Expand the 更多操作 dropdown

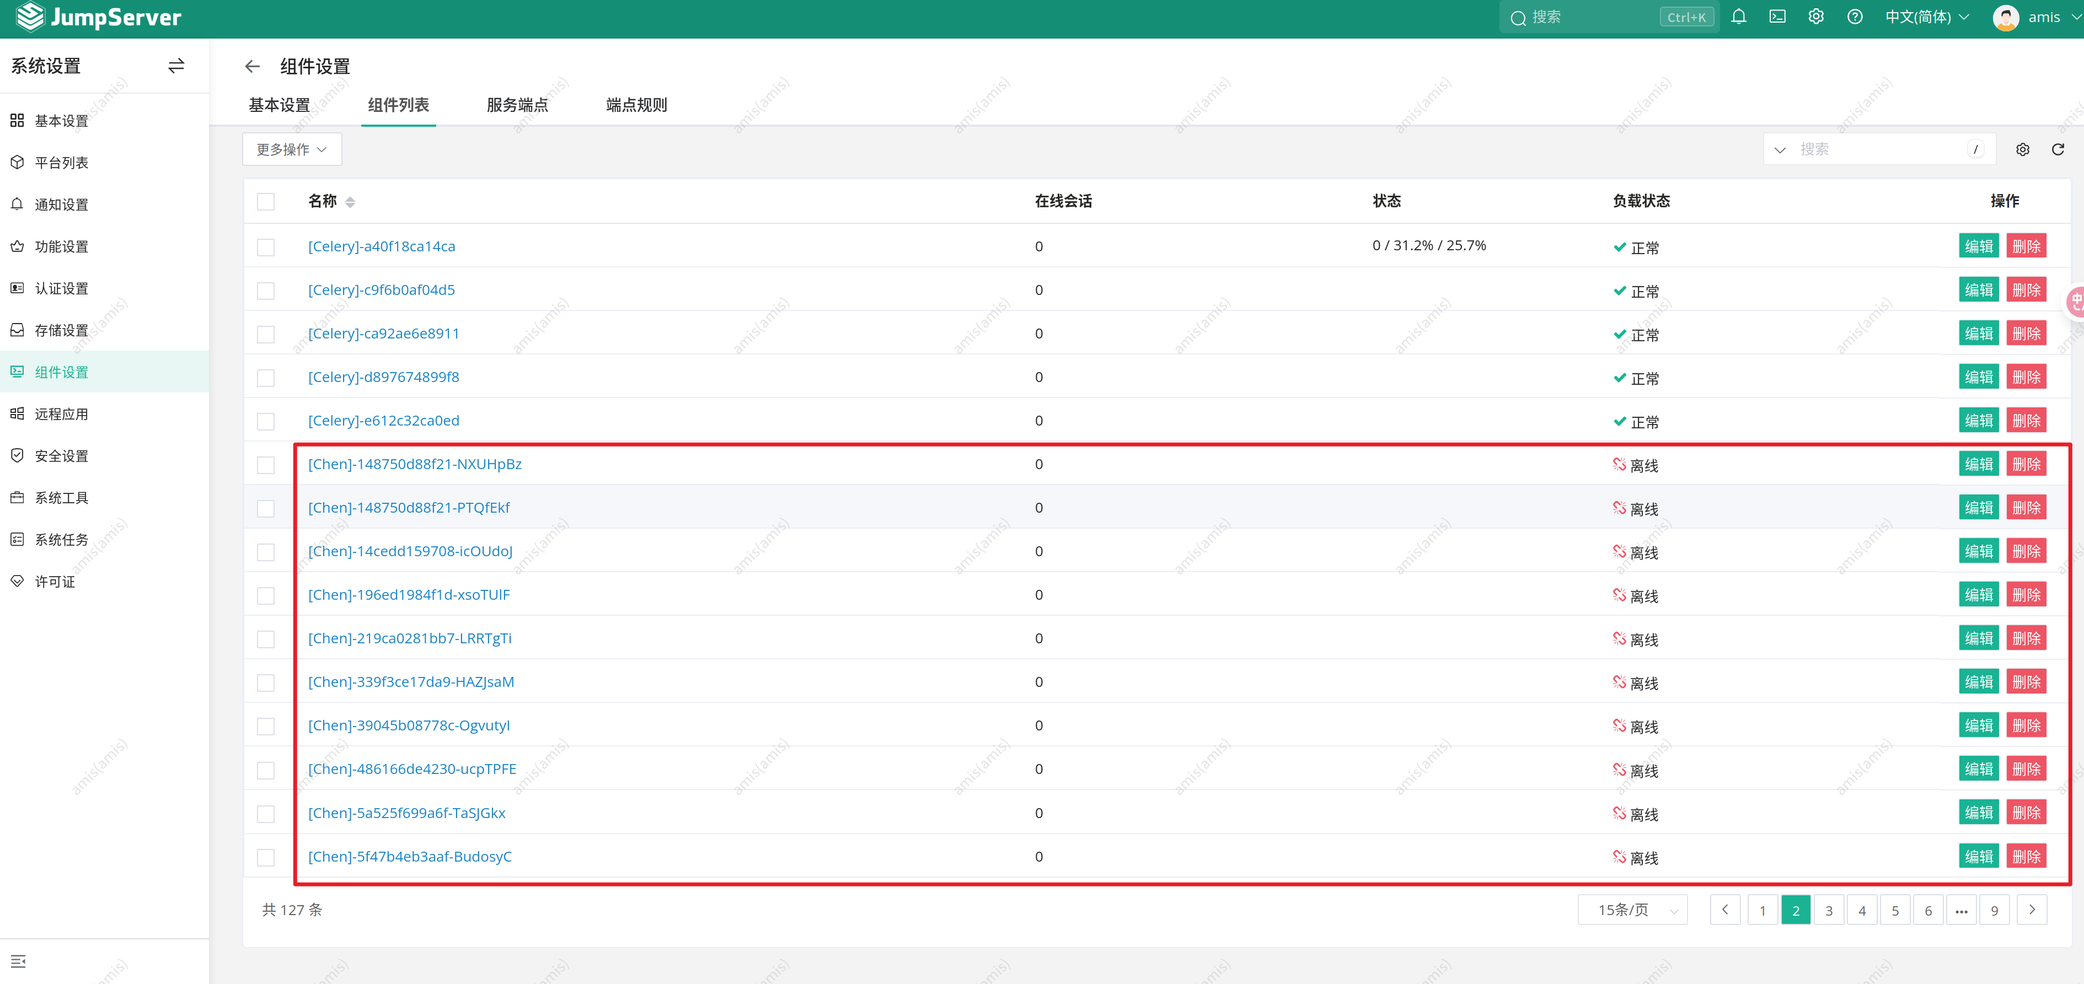coord(292,149)
